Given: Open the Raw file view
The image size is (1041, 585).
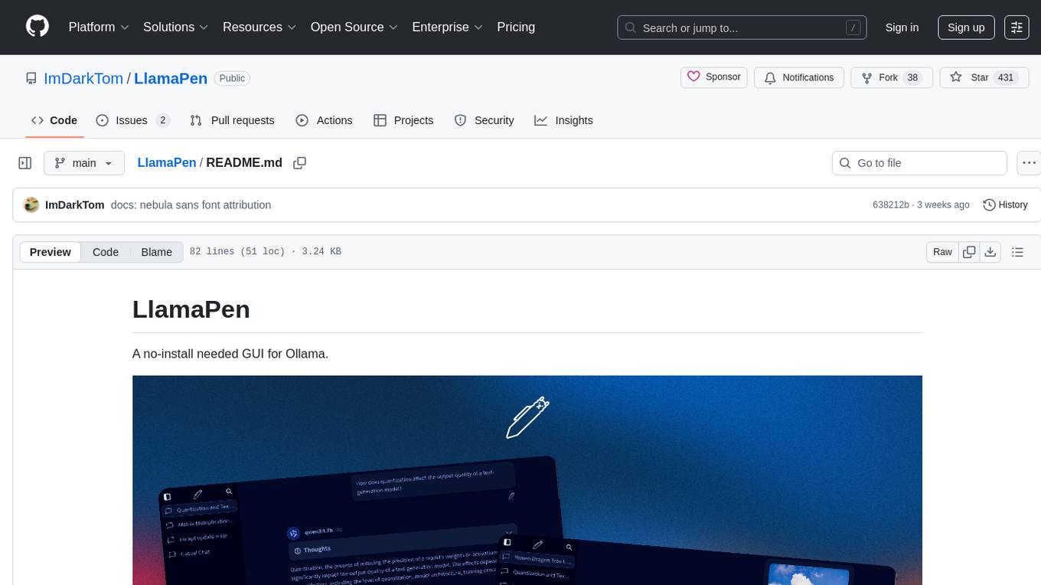Looking at the screenshot, I should click(942, 252).
